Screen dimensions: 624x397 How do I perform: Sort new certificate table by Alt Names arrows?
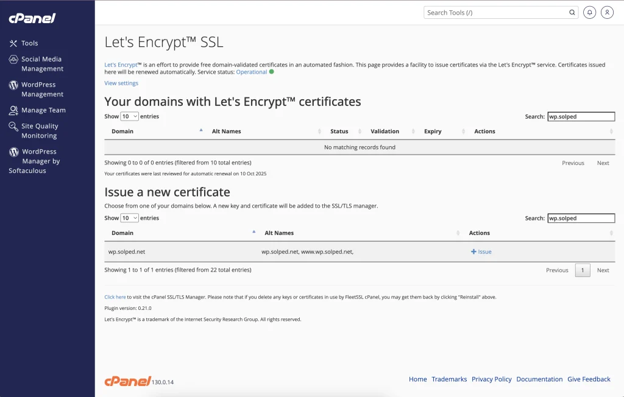pos(458,233)
